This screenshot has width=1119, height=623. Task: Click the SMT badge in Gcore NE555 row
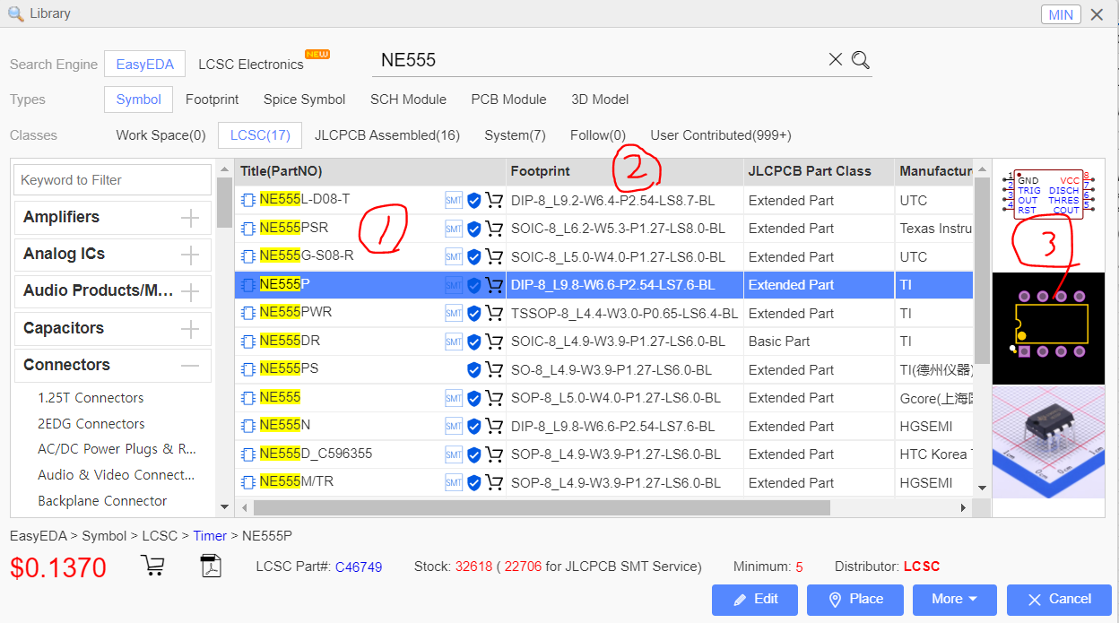tap(454, 398)
